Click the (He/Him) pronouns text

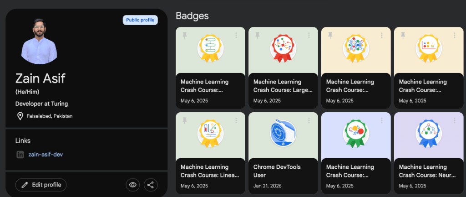pyautogui.click(x=27, y=92)
